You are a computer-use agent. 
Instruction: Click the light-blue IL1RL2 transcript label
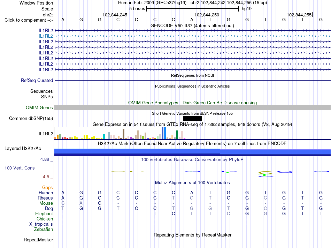click(x=46, y=36)
